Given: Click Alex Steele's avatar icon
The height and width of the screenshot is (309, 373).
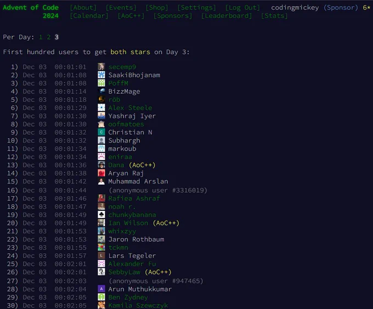Looking at the screenshot, I should [x=101, y=107].
